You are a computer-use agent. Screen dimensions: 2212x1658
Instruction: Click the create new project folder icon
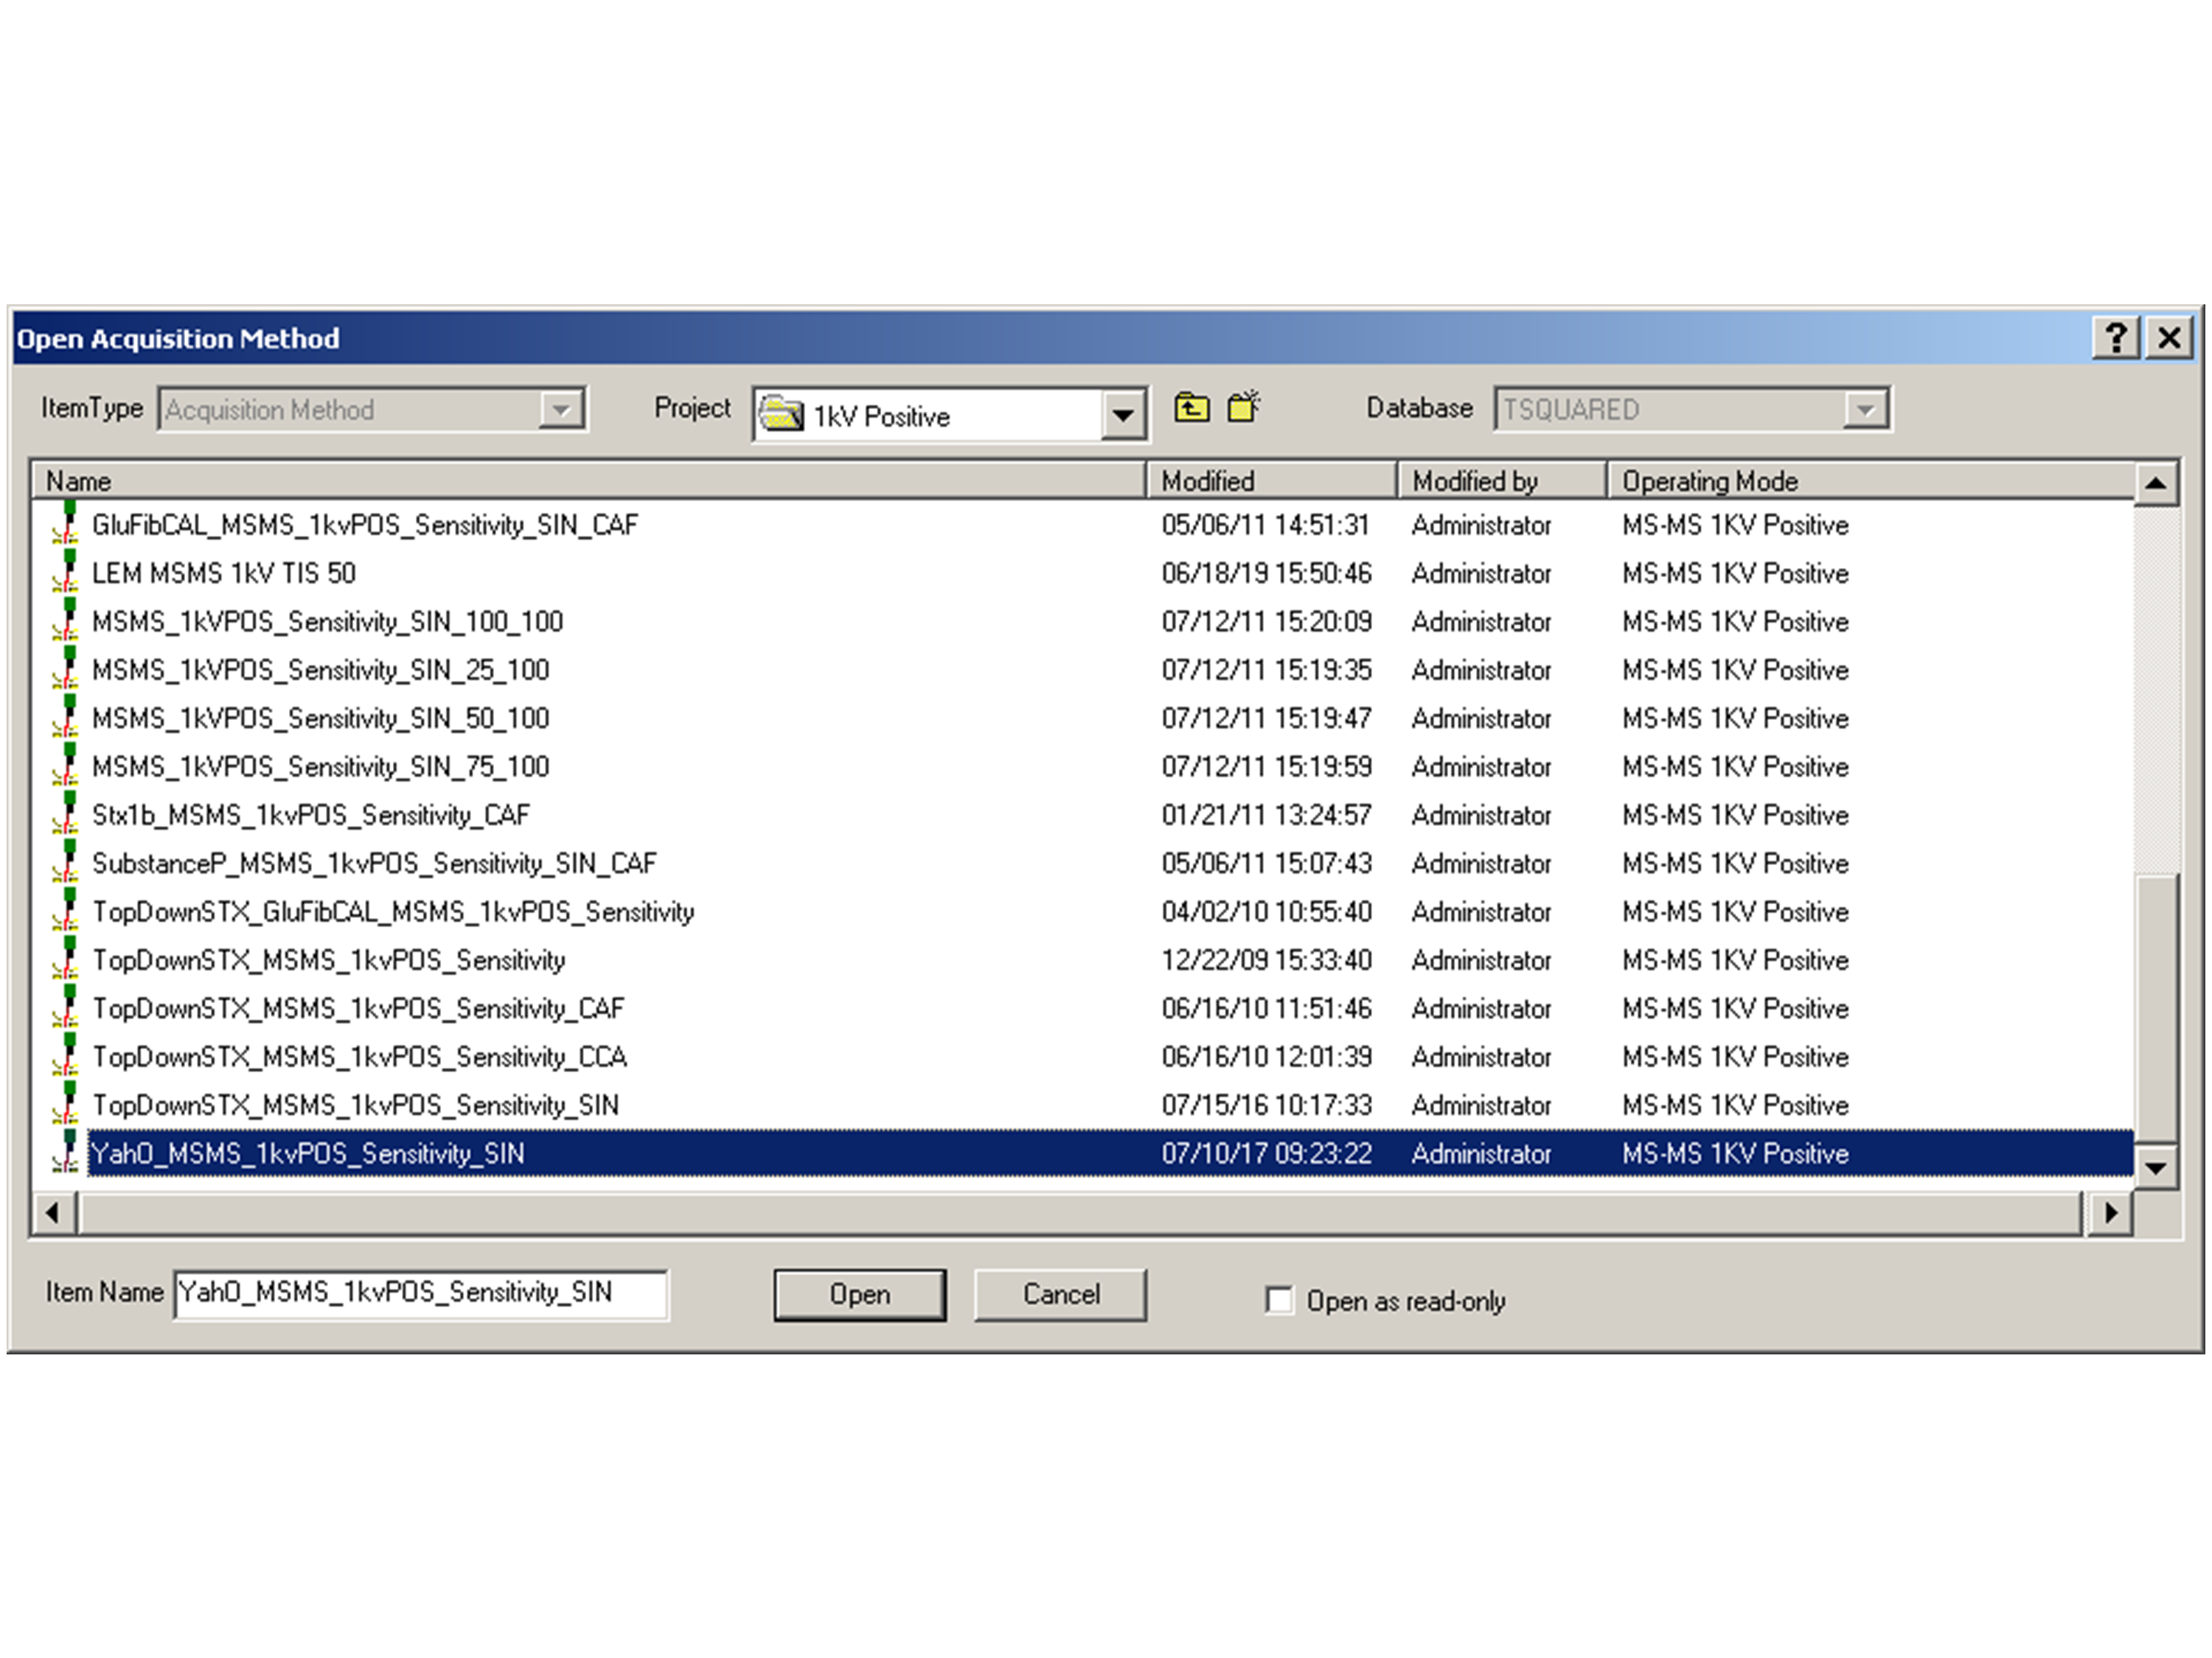coord(1243,407)
